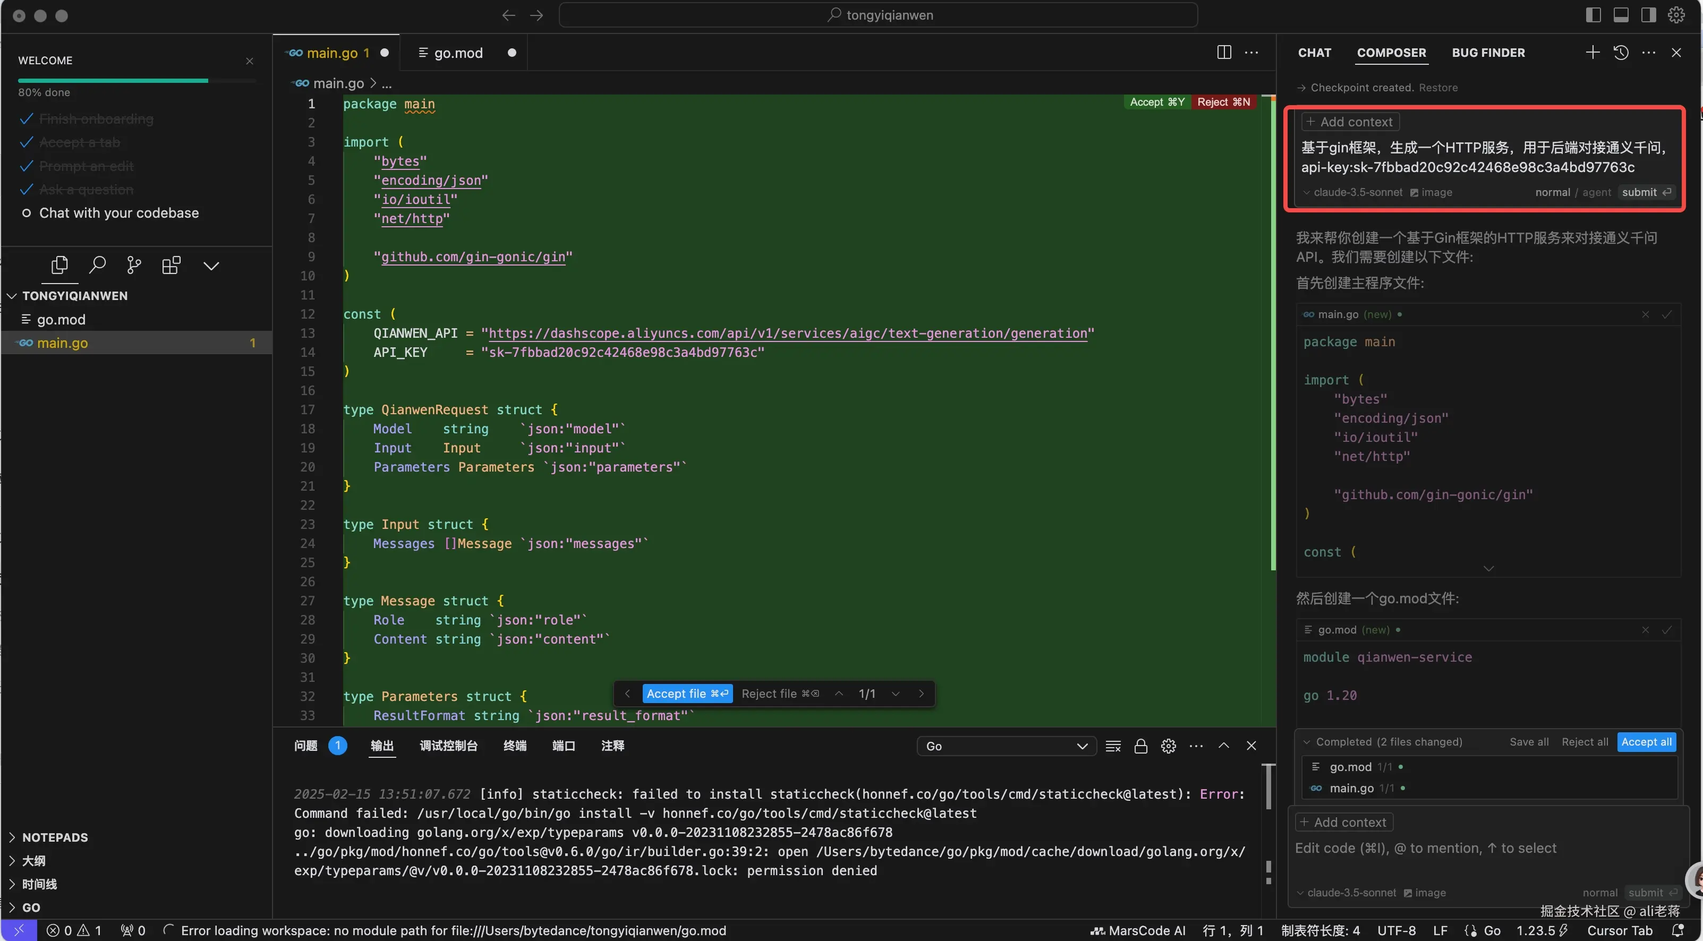Viewport: 1703px width, 941px height.
Task: Start a new composer with plus icon
Action: (1593, 53)
